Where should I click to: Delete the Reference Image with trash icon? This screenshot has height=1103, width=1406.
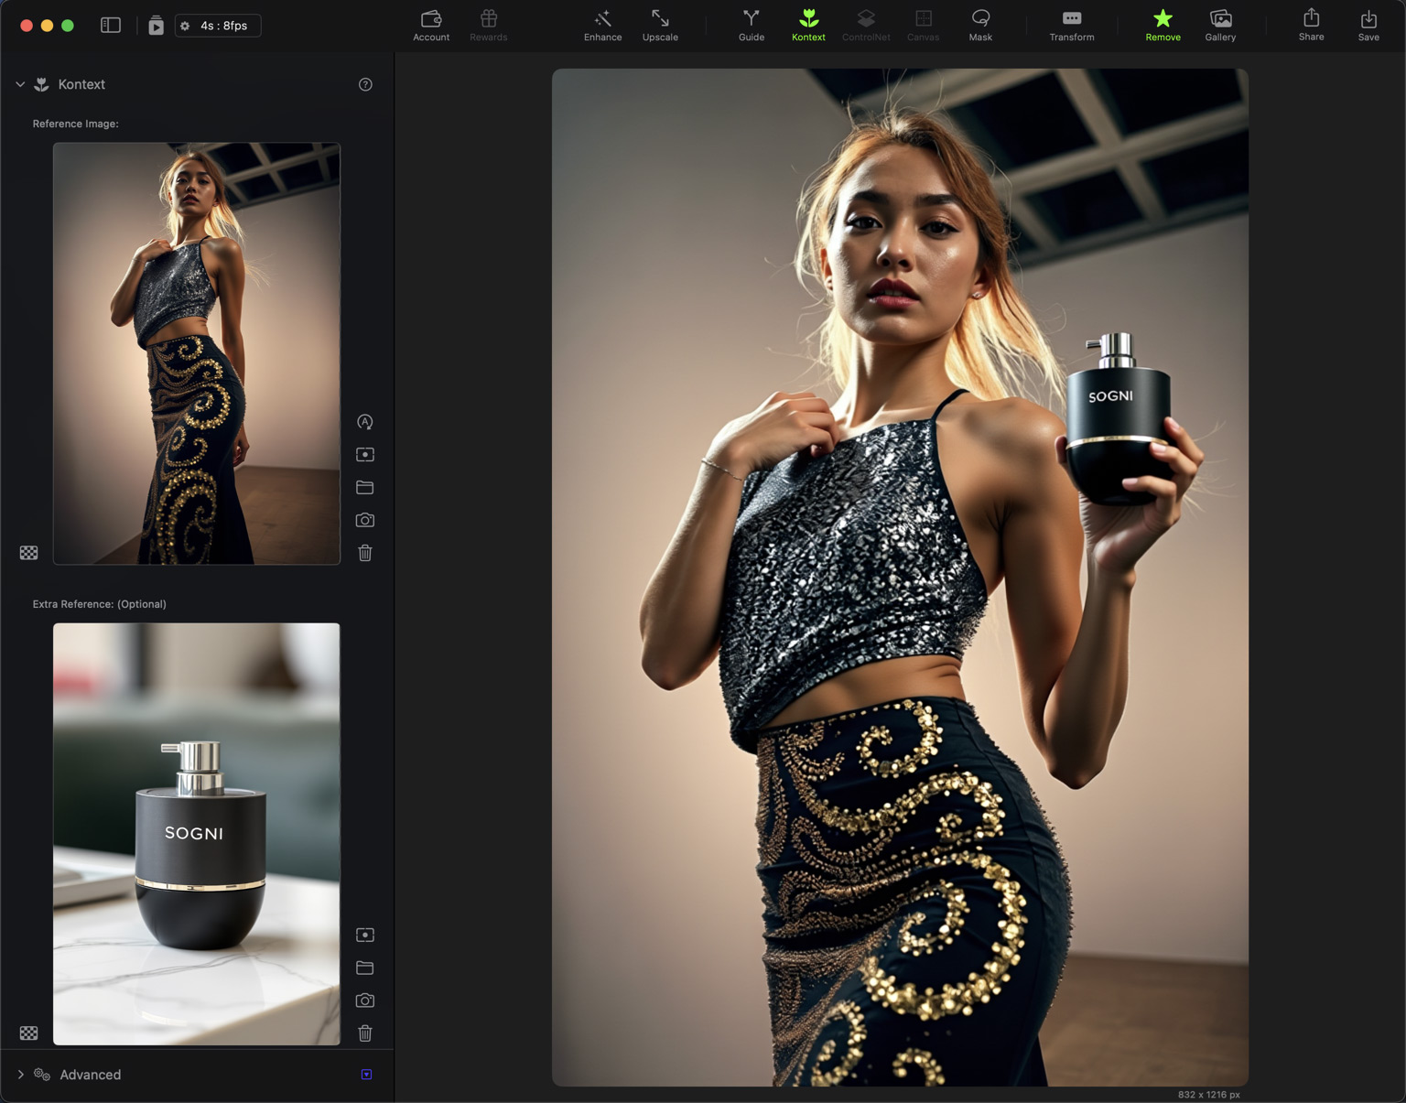coord(365,553)
